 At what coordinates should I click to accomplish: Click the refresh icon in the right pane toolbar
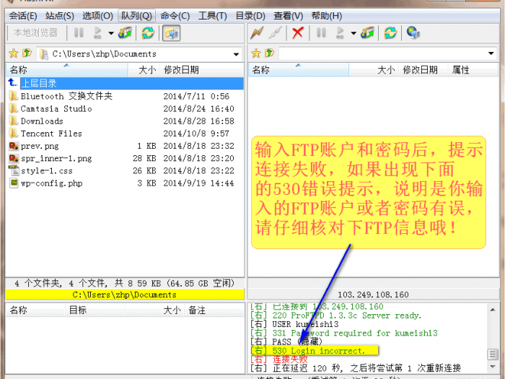point(390,33)
